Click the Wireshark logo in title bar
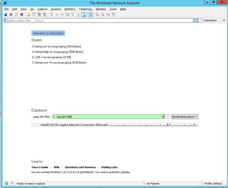 (5, 3)
